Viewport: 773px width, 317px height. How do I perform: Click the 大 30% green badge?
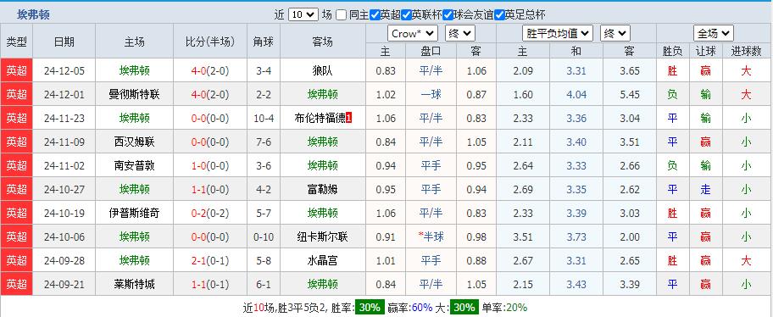[x=464, y=308]
